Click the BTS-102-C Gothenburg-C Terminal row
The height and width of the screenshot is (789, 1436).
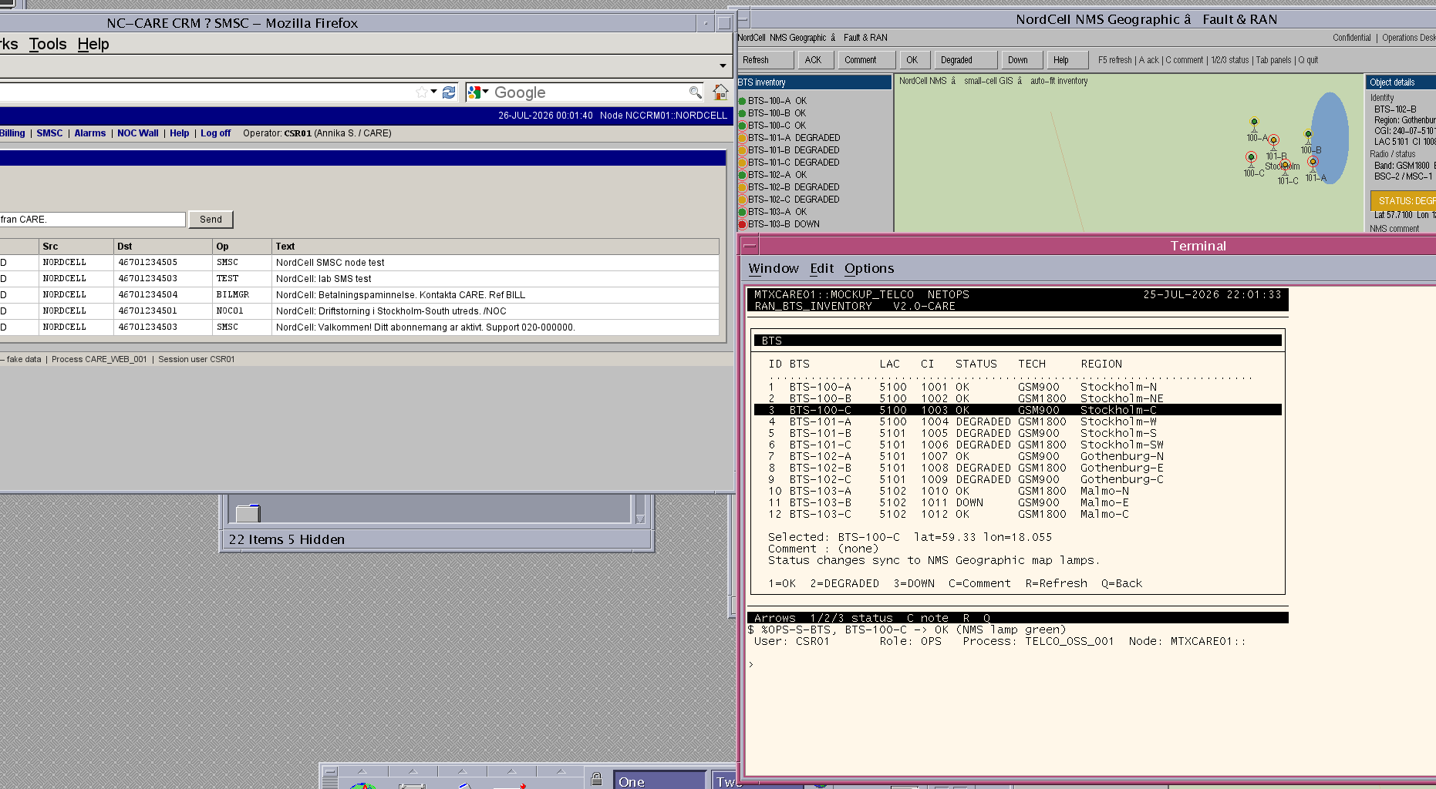[x=1018, y=479]
